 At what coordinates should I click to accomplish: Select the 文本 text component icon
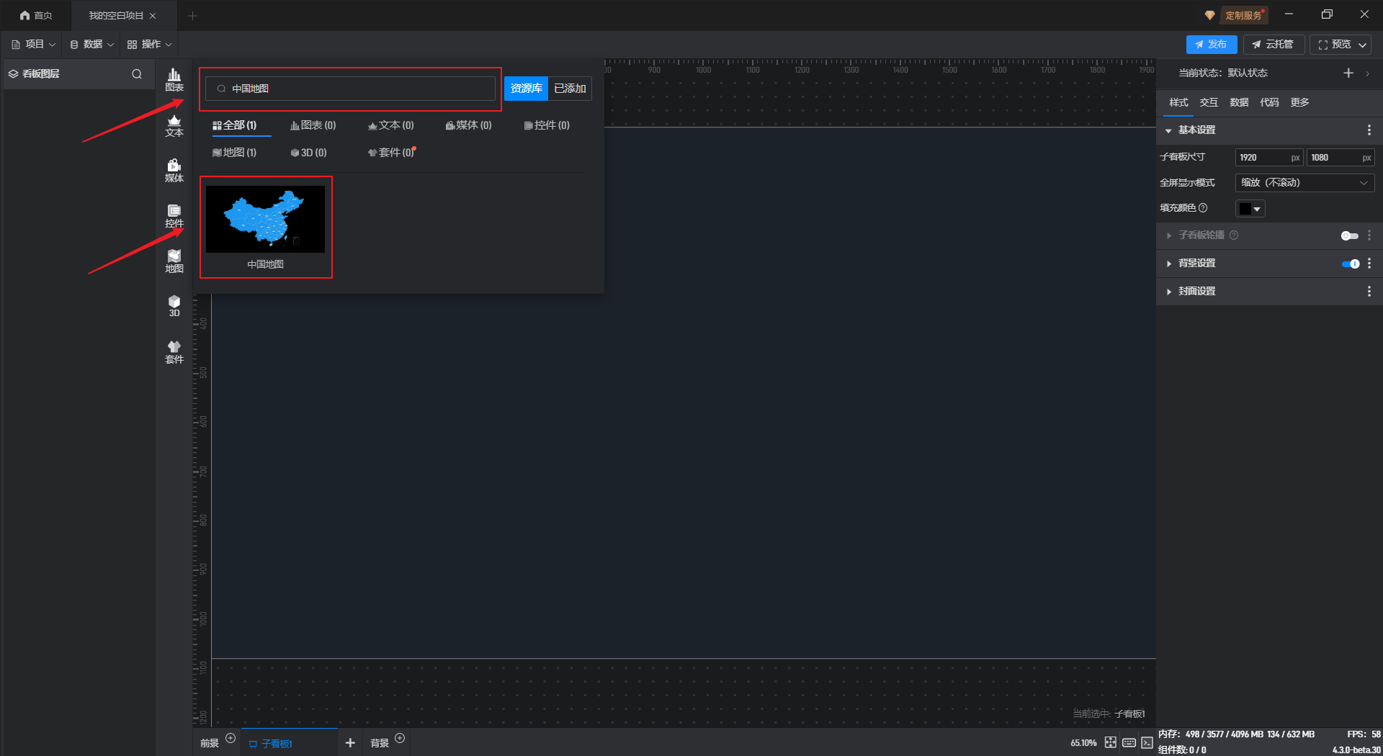[174, 125]
